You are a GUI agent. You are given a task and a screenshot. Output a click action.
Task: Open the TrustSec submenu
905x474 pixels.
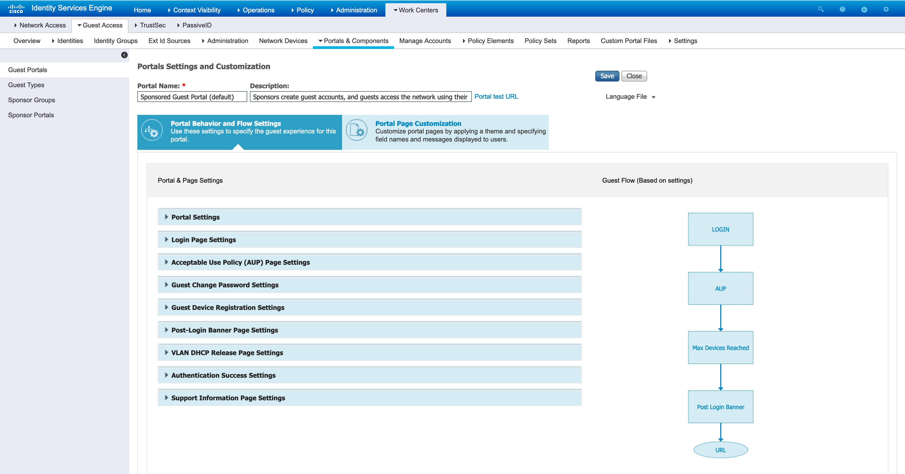tap(150, 25)
